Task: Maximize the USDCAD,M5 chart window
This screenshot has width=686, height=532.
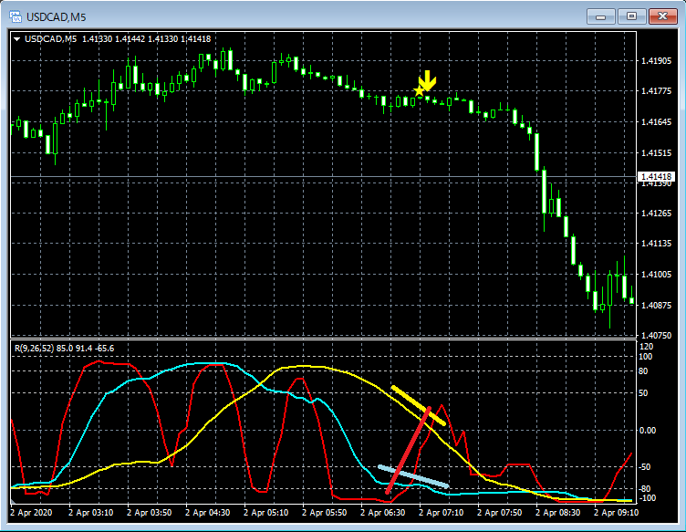Action: [630, 16]
